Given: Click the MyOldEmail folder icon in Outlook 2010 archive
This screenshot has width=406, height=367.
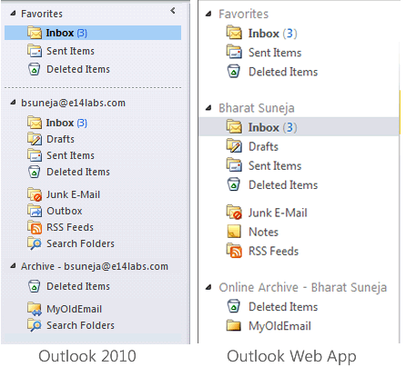Looking at the screenshot, I should click(x=35, y=309).
